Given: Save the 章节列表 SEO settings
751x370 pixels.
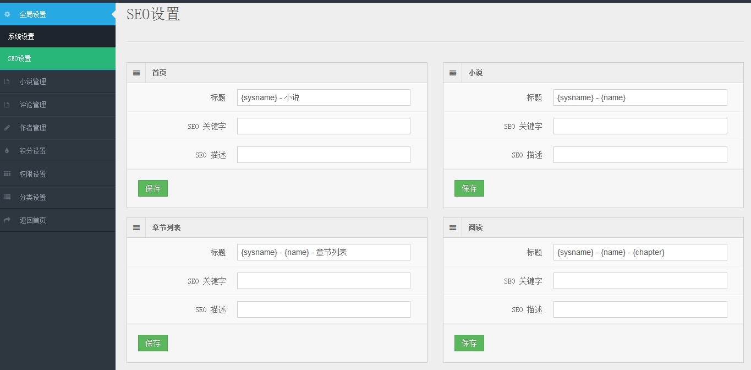Looking at the screenshot, I should coord(153,343).
